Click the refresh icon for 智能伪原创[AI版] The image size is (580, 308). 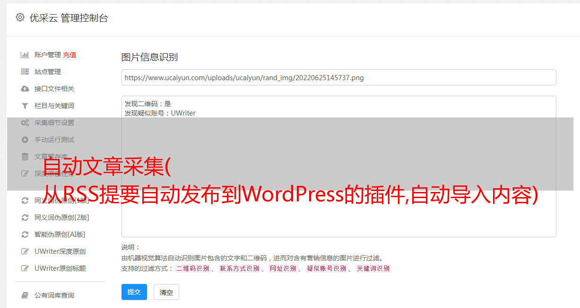click(25, 234)
